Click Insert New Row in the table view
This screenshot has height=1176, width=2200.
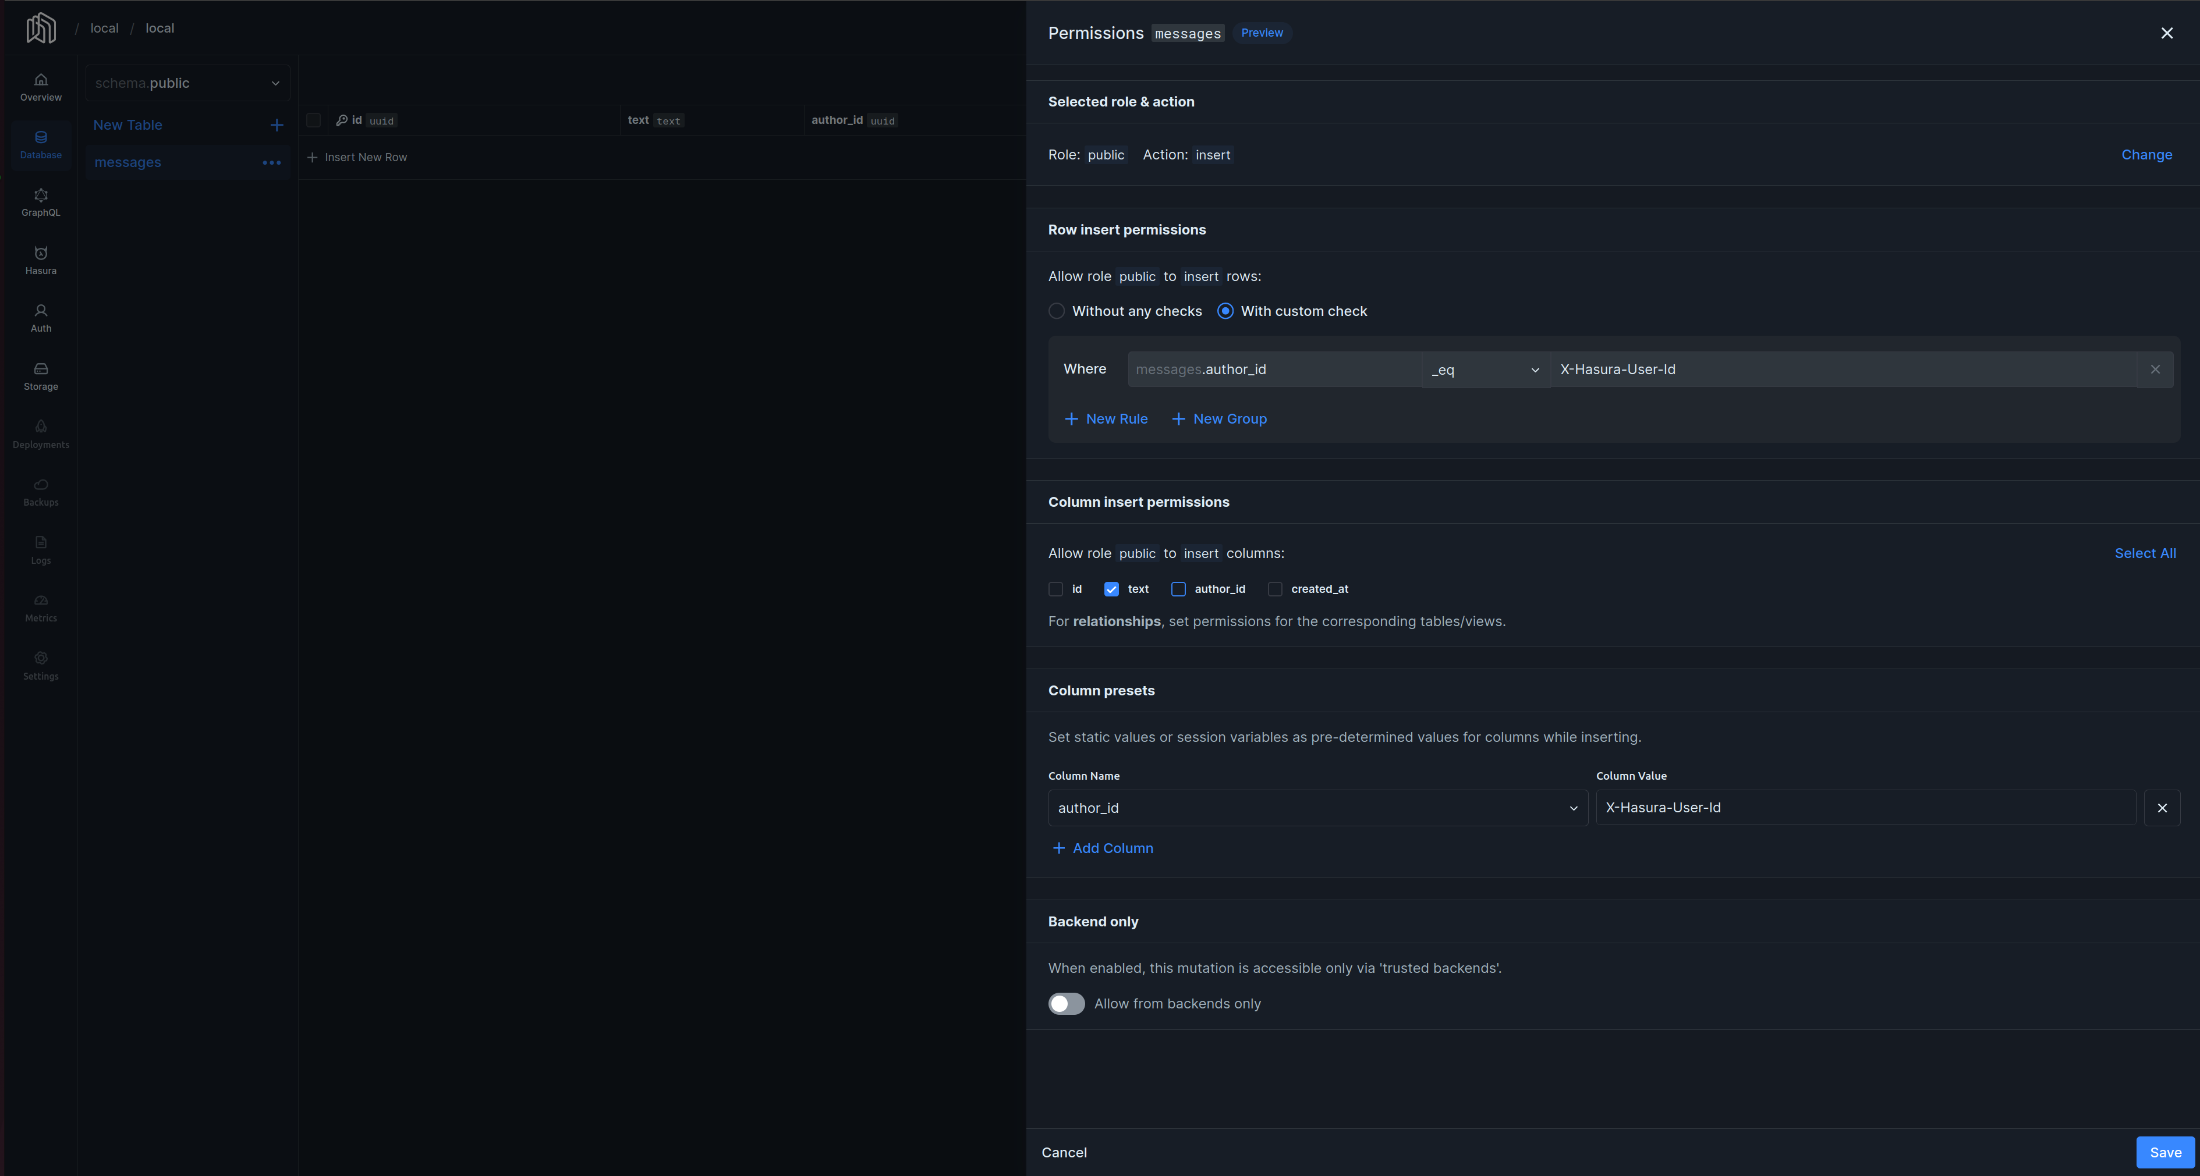(x=366, y=157)
